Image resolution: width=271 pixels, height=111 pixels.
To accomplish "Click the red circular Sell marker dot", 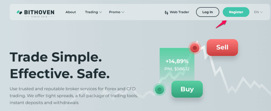I will pos(195,48).
